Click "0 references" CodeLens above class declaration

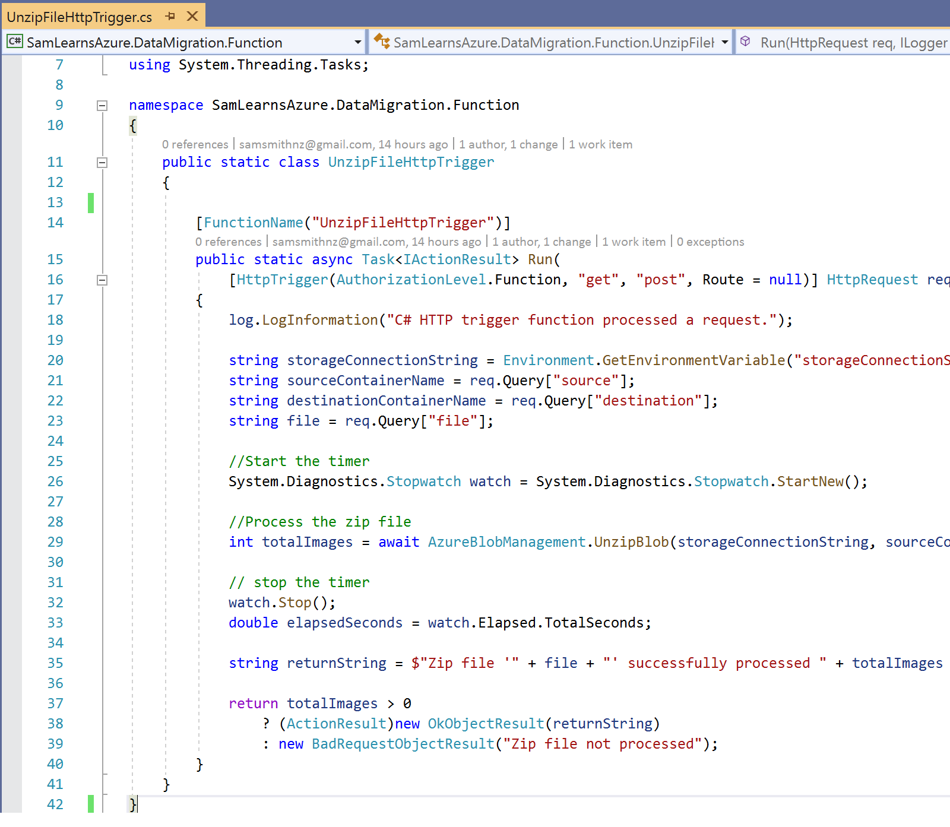195,144
